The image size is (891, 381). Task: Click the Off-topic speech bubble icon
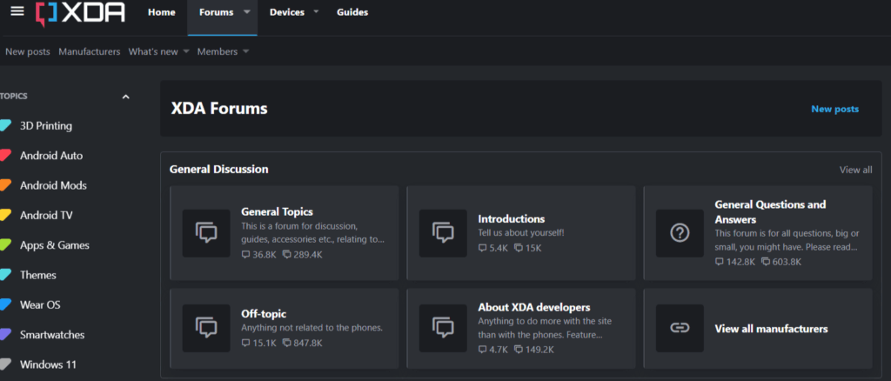pyautogui.click(x=206, y=328)
